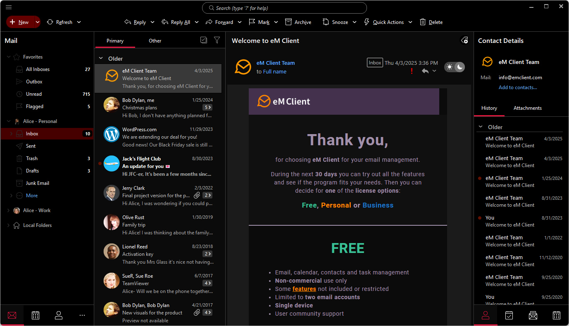Select the History tab in Contact Details
The image size is (569, 326).
(x=489, y=108)
